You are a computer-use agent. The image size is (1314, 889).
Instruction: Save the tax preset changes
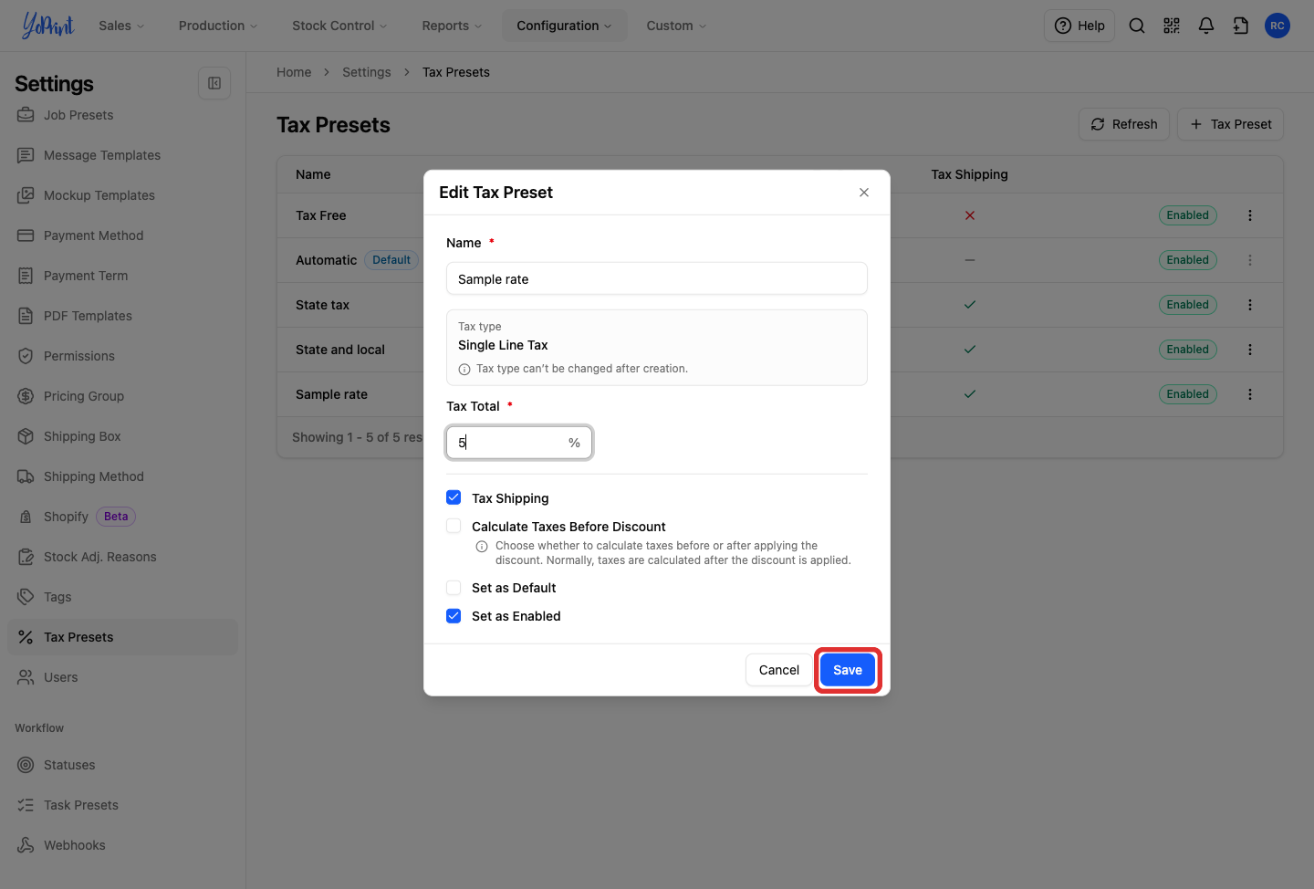tap(848, 670)
